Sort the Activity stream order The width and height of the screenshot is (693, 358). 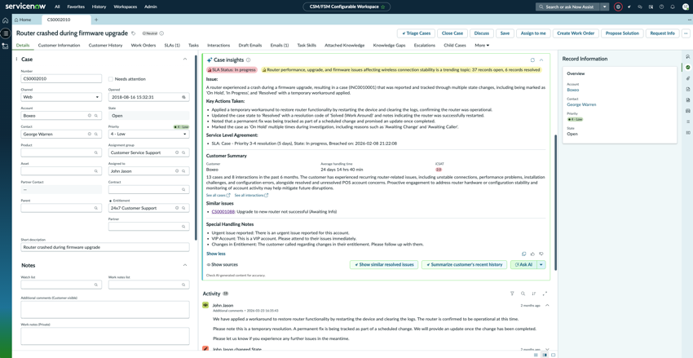tap(534, 294)
